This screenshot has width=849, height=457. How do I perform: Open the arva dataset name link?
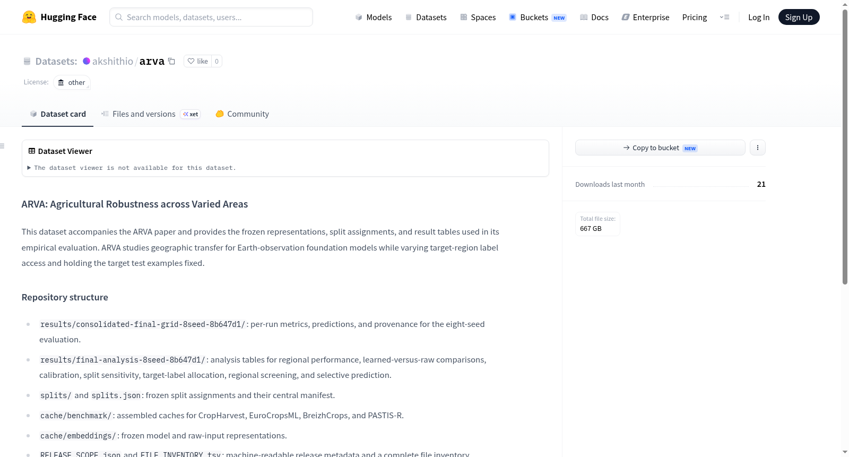152,61
